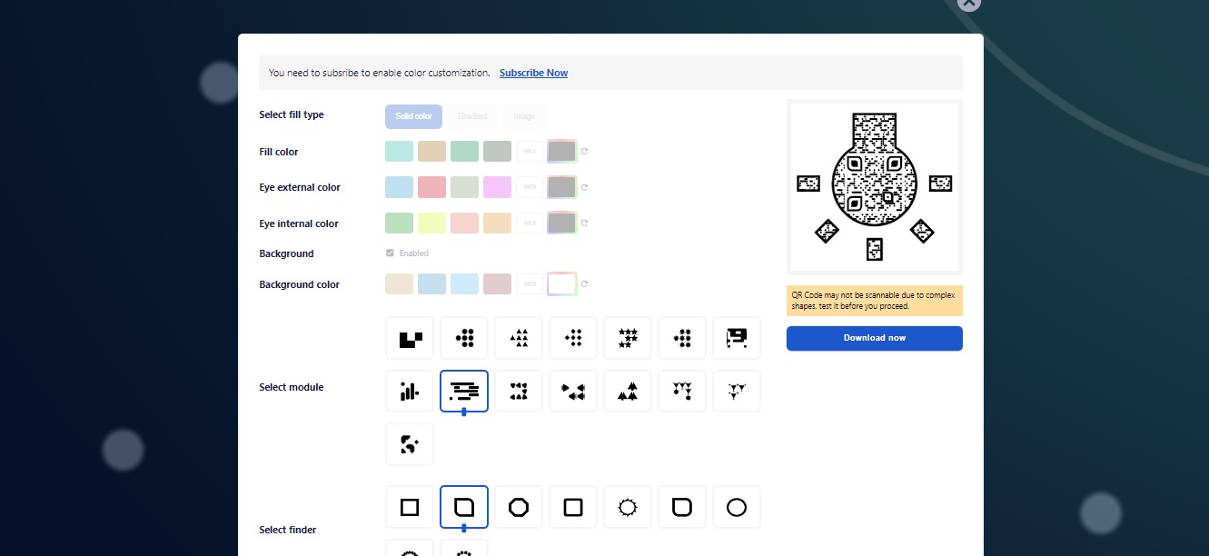Pick the small upward triangles module pattern
The image size is (1209, 556).
click(x=519, y=339)
